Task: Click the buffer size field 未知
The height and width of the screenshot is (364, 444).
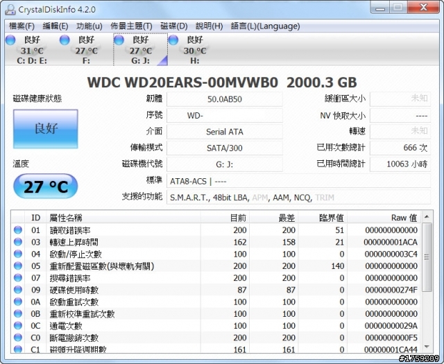Action: click(x=400, y=98)
